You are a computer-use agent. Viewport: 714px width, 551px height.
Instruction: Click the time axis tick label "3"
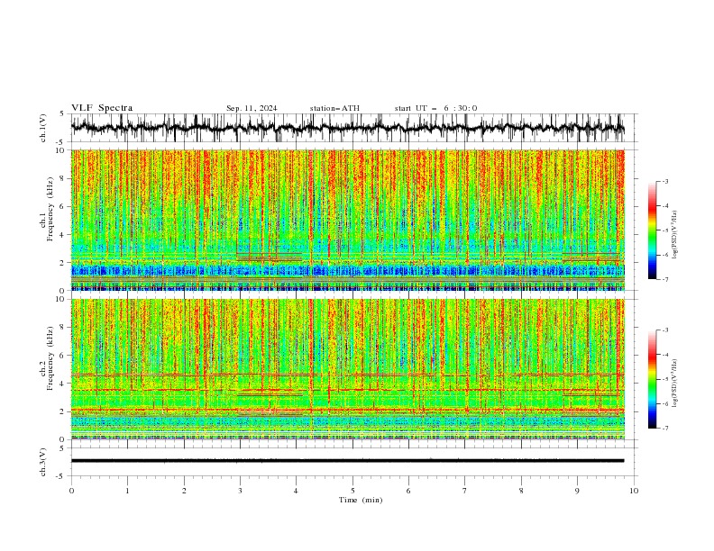[241, 491]
